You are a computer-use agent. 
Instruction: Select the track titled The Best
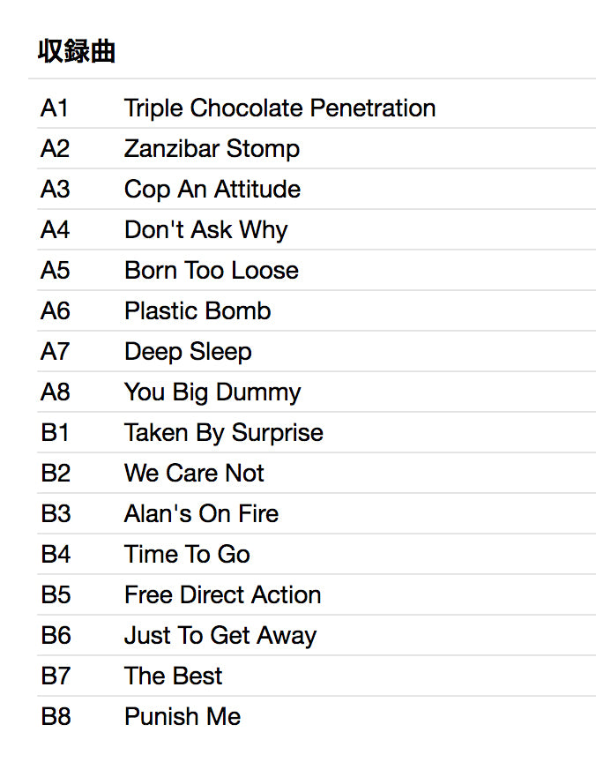[173, 676]
